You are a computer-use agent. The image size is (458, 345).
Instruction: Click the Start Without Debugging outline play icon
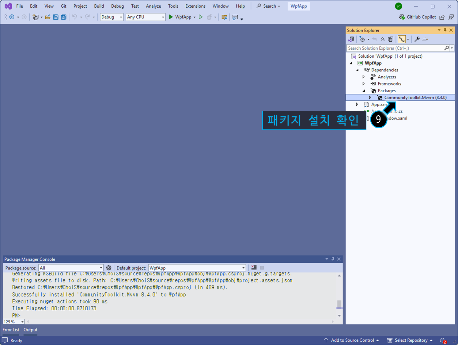(x=201, y=17)
